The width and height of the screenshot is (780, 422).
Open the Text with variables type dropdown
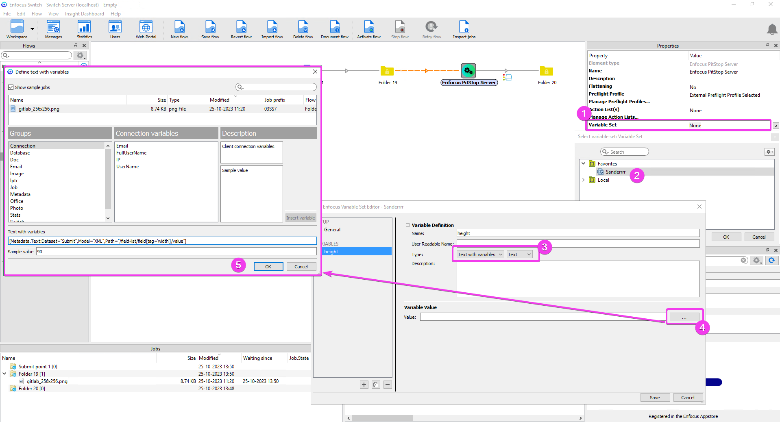pos(480,255)
